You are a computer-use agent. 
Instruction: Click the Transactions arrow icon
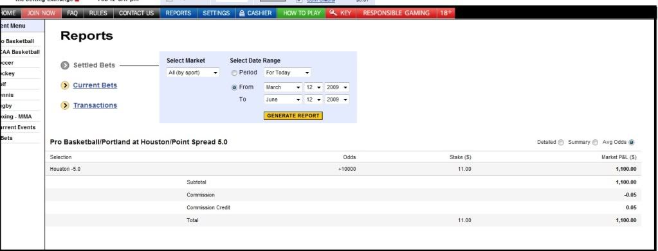[64, 105]
